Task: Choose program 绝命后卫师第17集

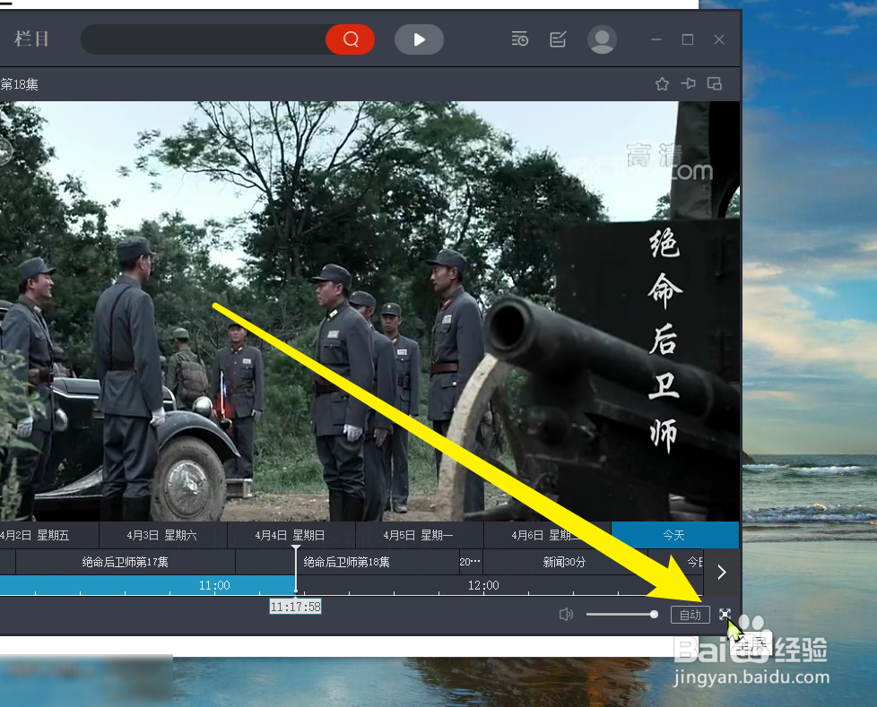Action: 126,562
